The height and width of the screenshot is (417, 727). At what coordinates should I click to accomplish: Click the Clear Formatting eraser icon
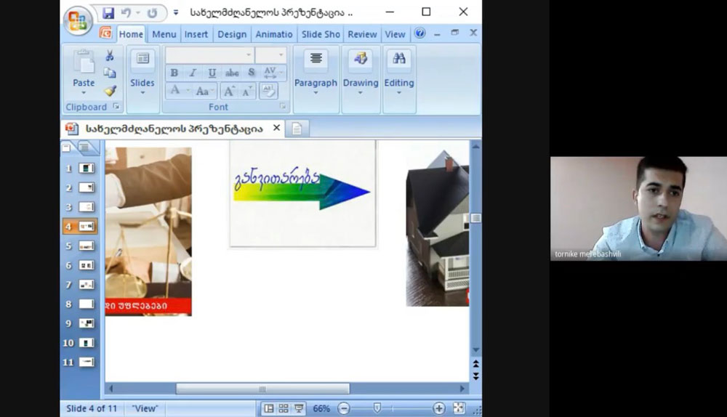pyautogui.click(x=268, y=91)
